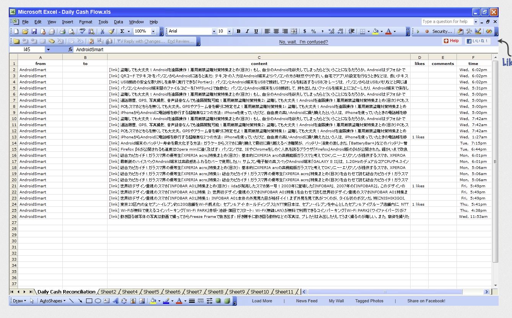Open the help question box dropdown

pyautogui.click(x=476, y=22)
